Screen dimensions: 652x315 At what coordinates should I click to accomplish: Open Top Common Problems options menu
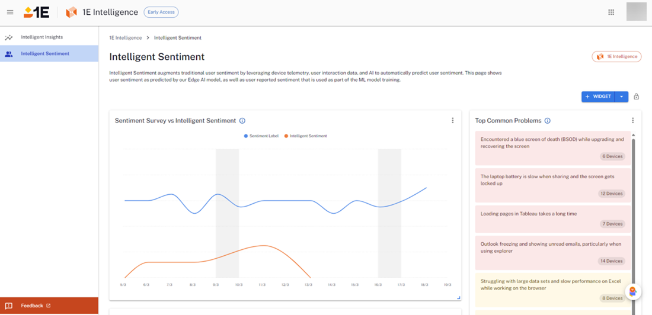click(632, 121)
